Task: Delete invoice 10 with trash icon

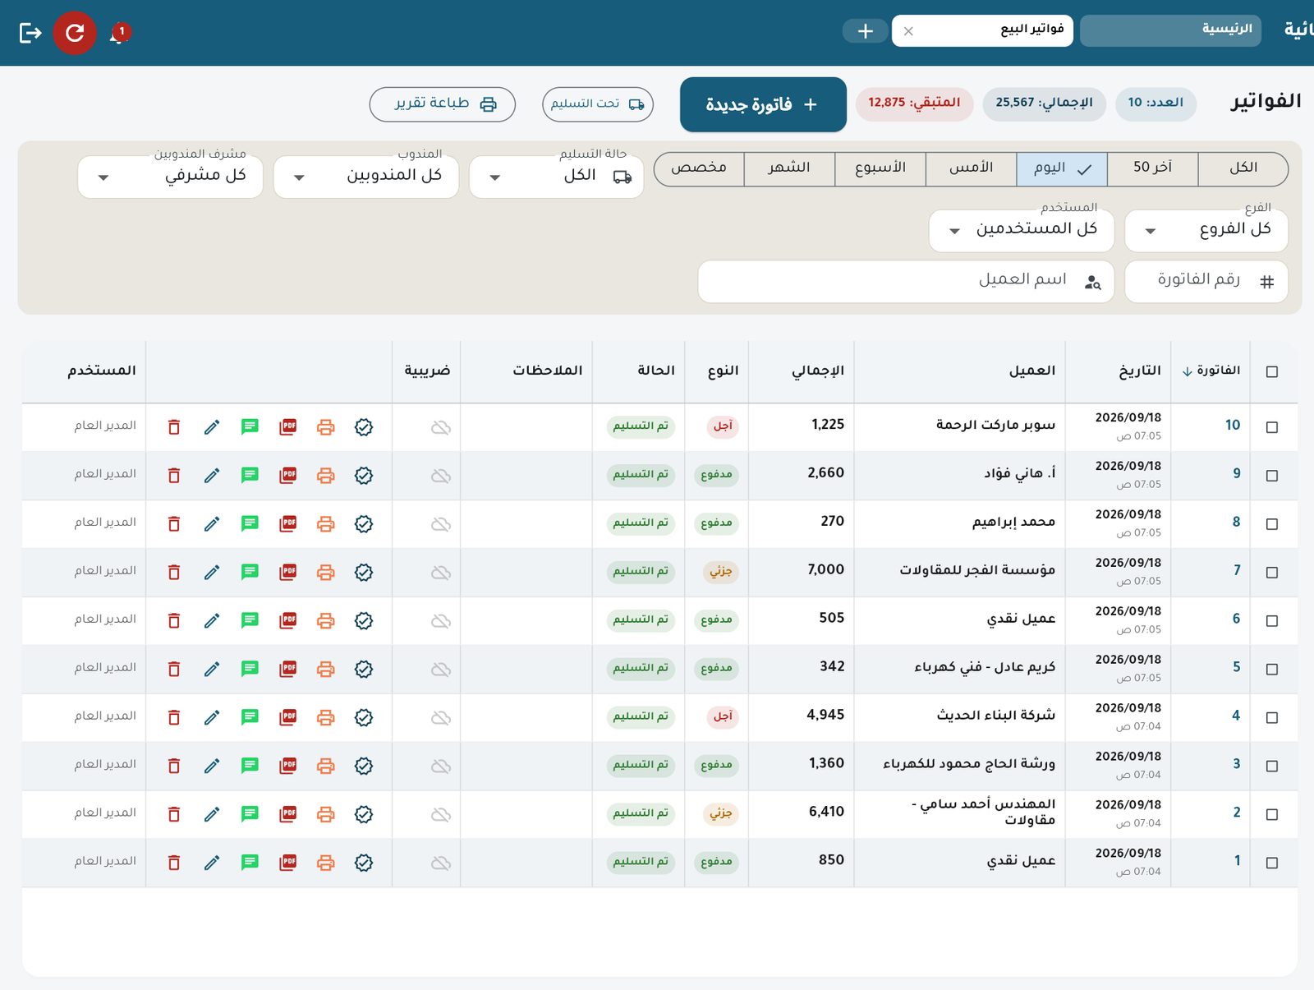Action: click(174, 427)
